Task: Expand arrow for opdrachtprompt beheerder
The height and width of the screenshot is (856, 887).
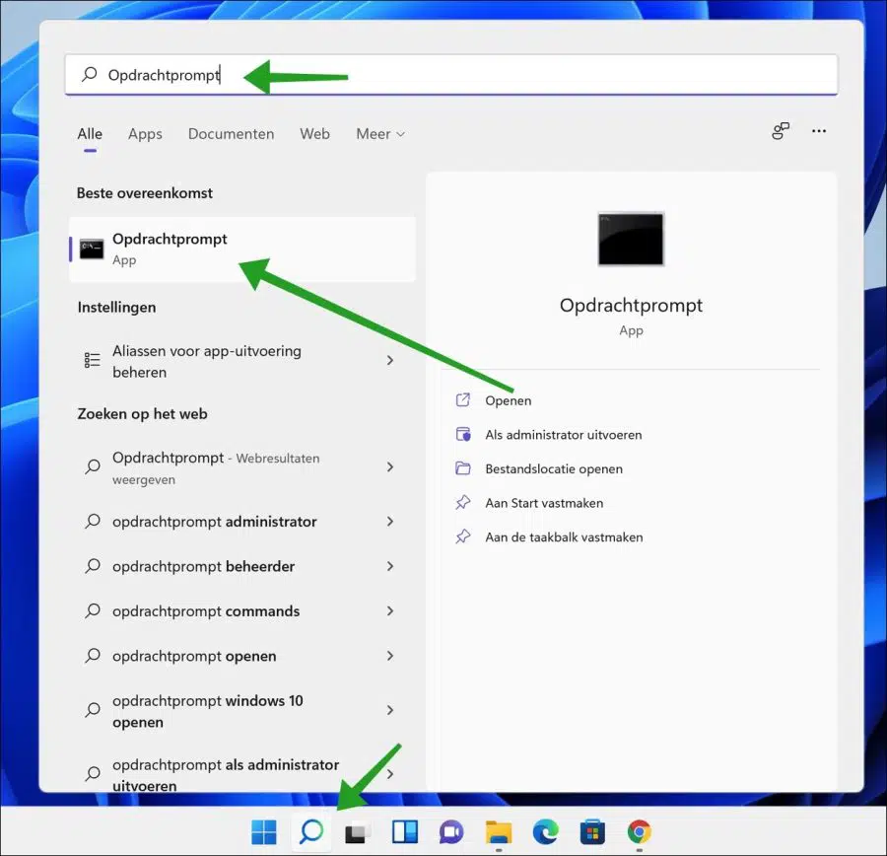Action: 389,566
